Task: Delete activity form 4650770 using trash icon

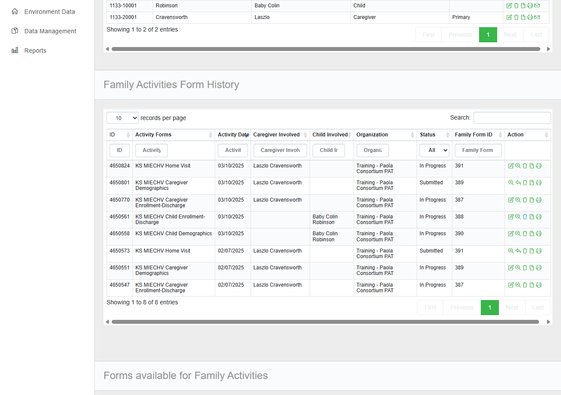Action: 525,200
